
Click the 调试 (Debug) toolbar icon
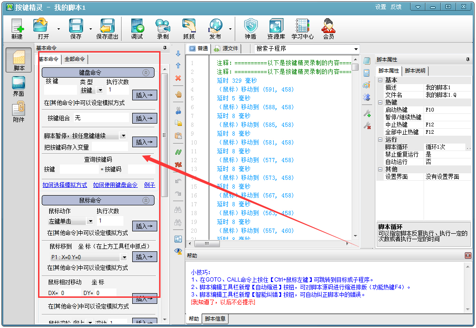137,29
